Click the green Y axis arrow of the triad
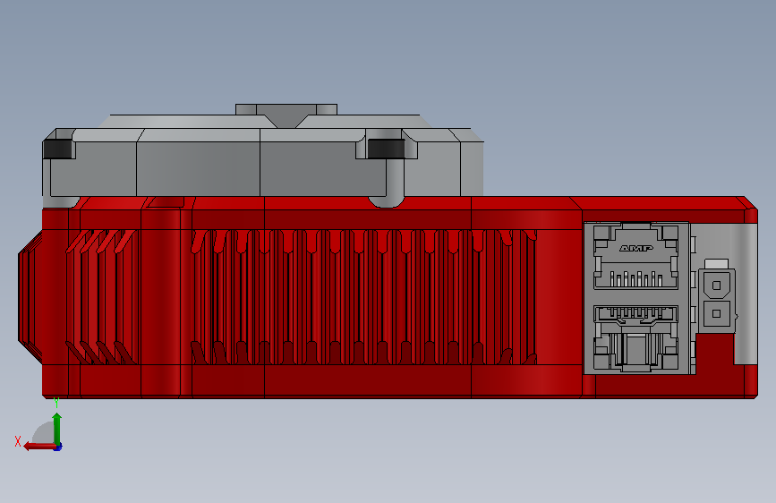 click(x=57, y=428)
